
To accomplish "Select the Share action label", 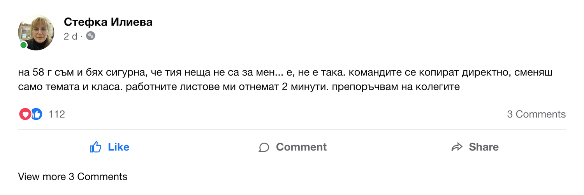I will pos(484,147).
